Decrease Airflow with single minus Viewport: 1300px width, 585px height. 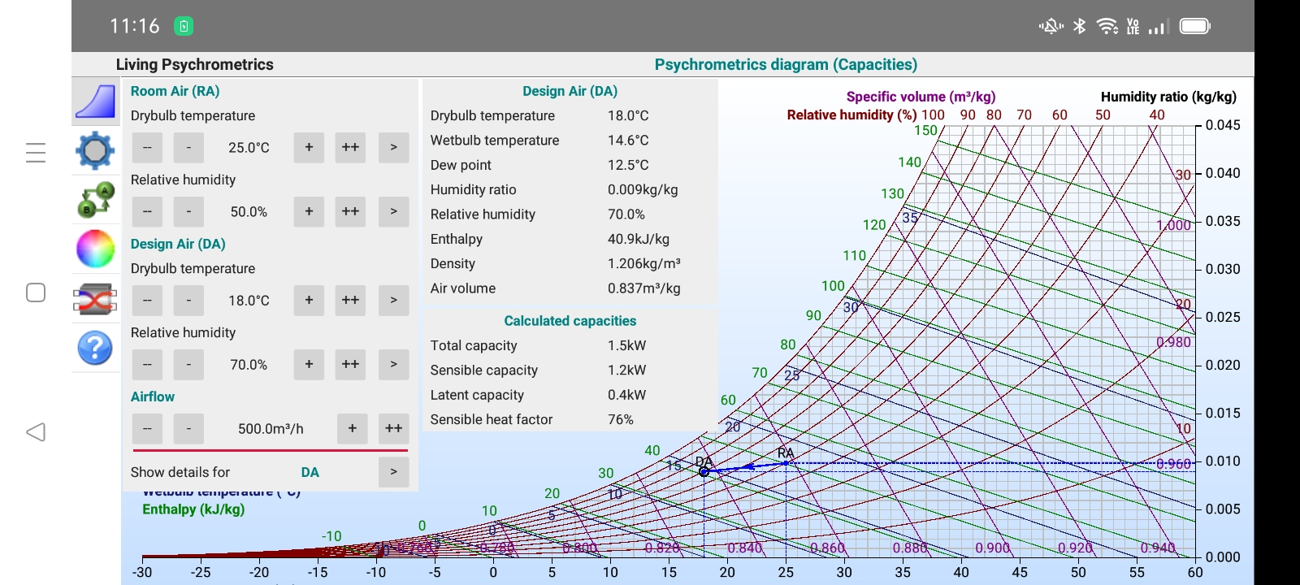coord(188,428)
